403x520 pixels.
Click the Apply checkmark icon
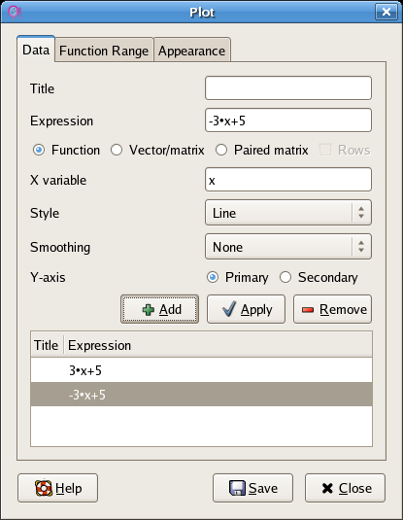click(x=229, y=309)
